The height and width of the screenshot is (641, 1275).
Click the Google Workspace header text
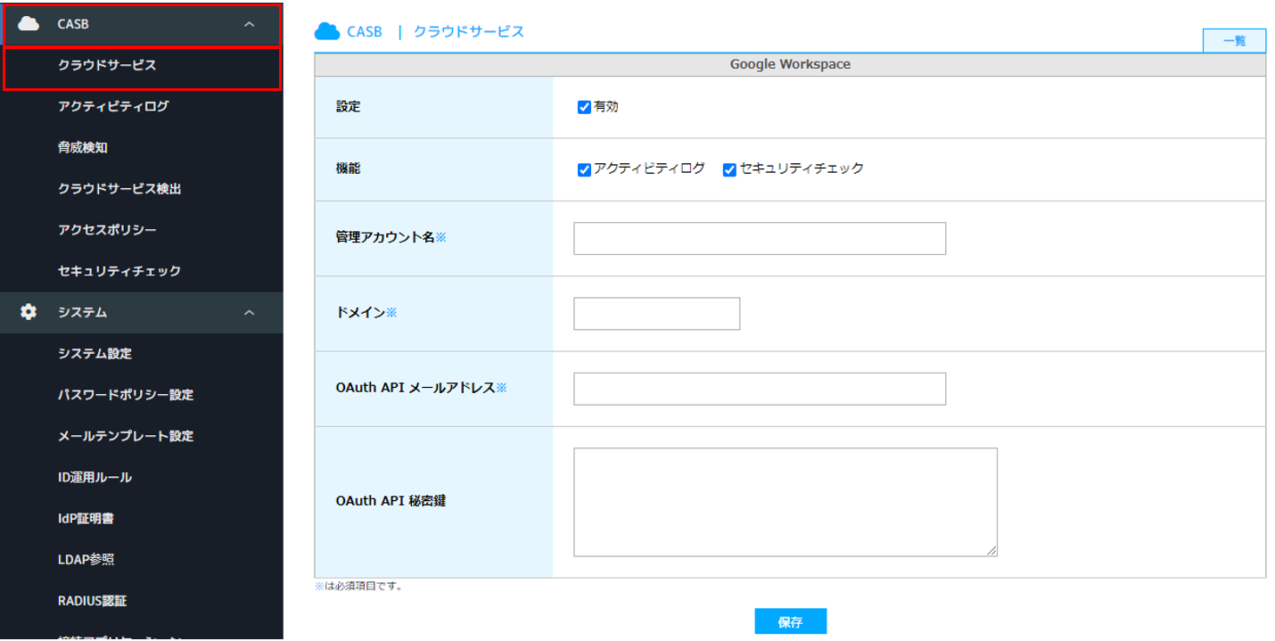pyautogui.click(x=790, y=64)
